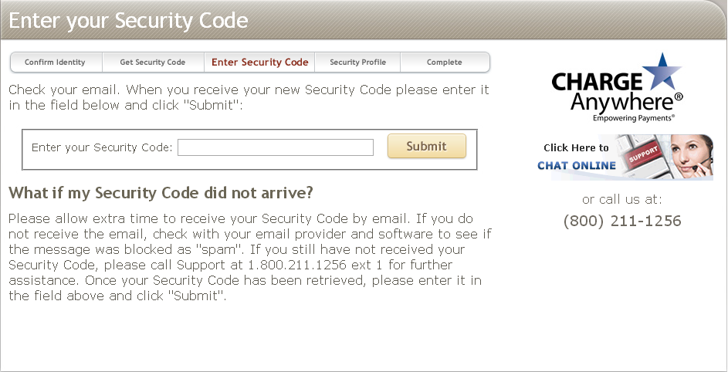Screen dimensions: 728x372
Task: Select the Get Security Code step
Action: pyautogui.click(x=153, y=63)
